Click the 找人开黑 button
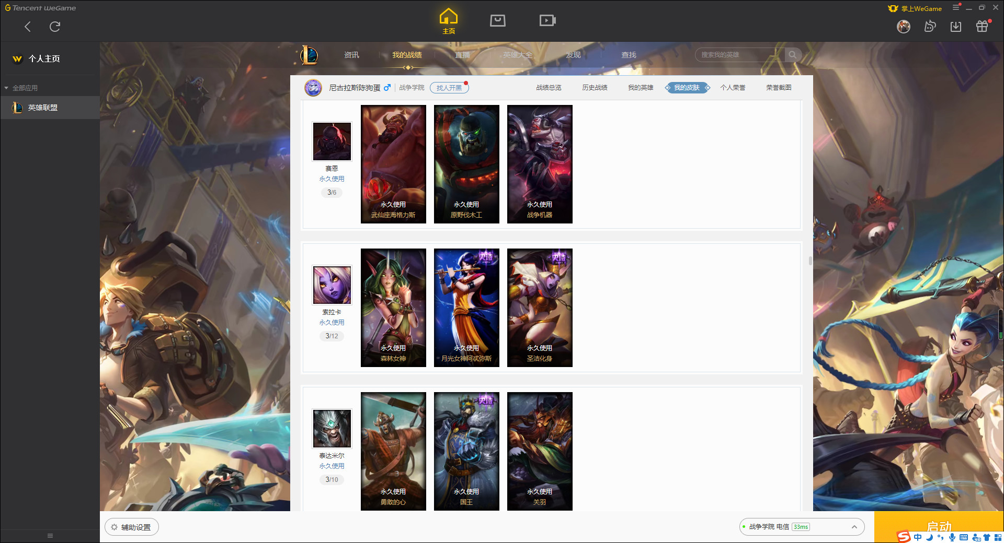 [449, 88]
